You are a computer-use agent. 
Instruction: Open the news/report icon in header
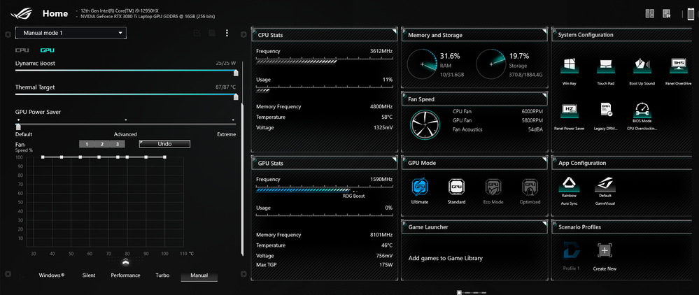click(x=667, y=14)
